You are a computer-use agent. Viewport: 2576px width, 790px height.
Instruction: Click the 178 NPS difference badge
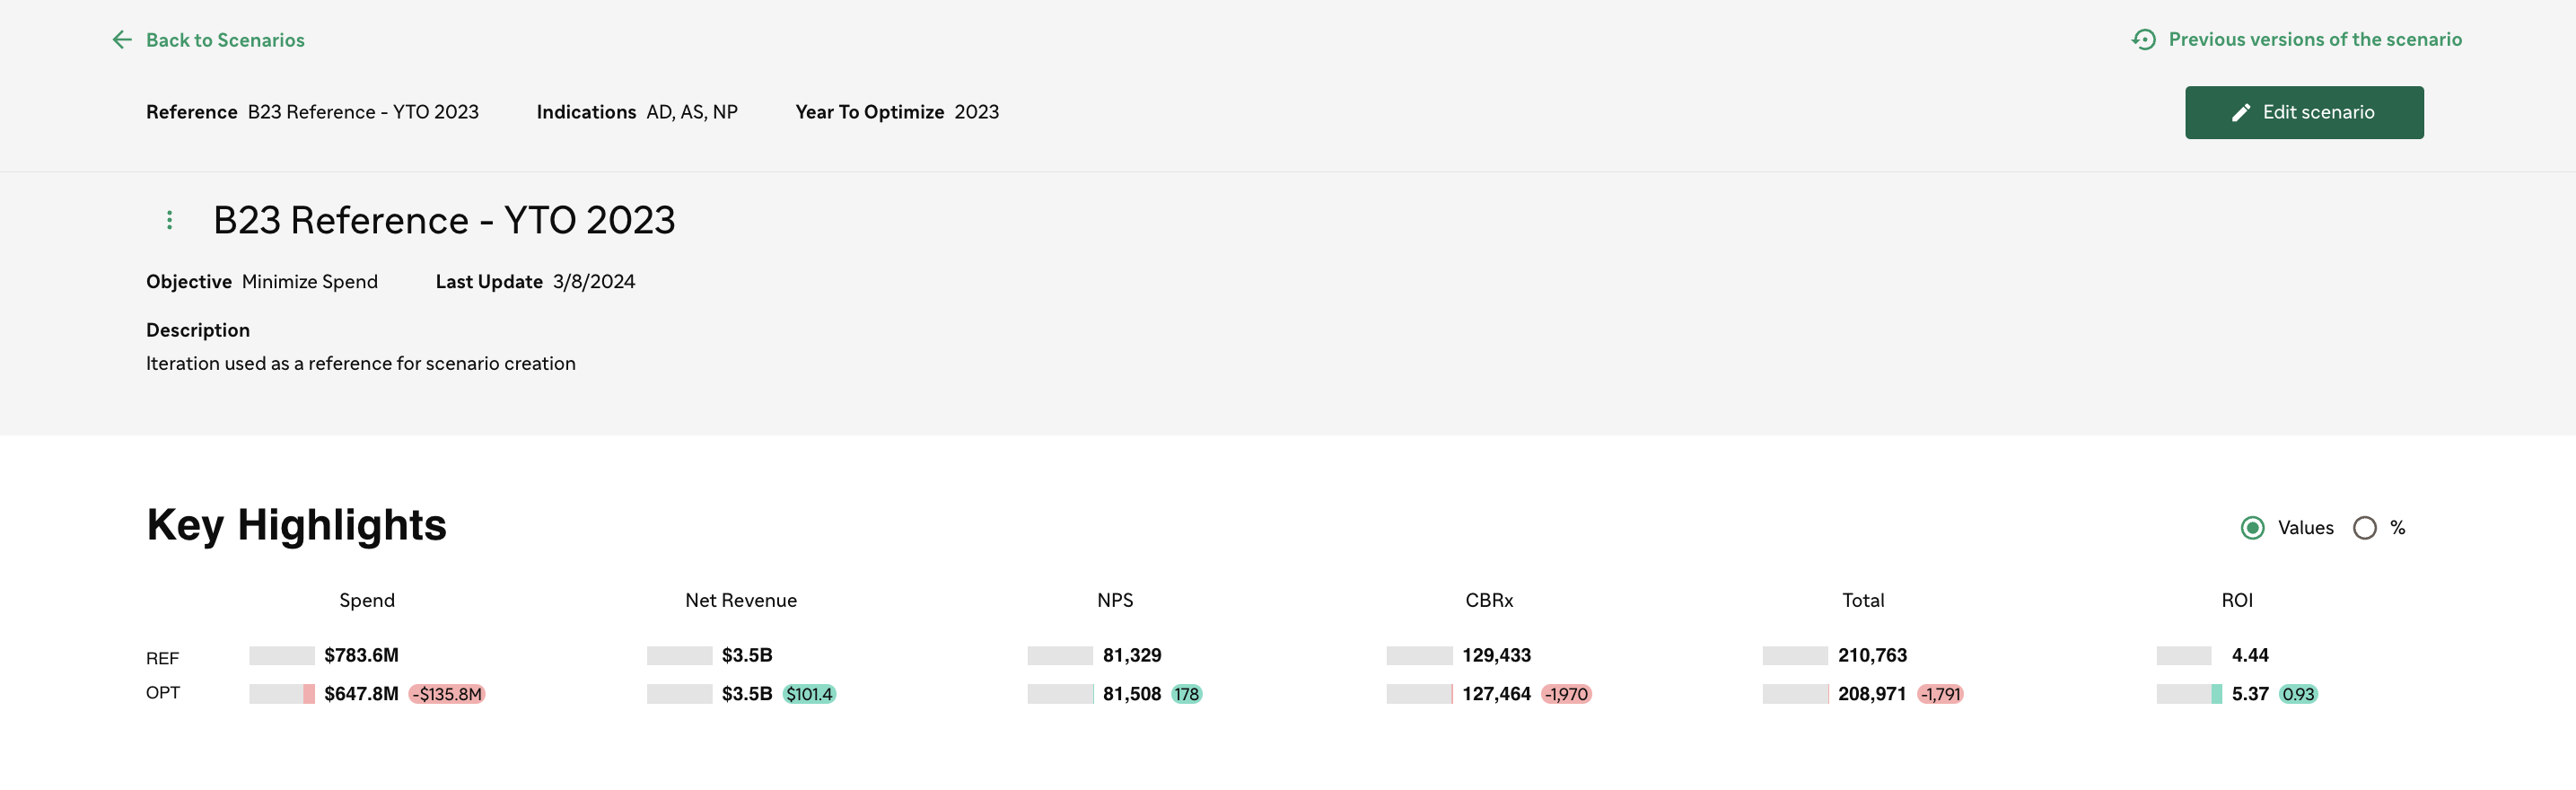pyautogui.click(x=1186, y=694)
